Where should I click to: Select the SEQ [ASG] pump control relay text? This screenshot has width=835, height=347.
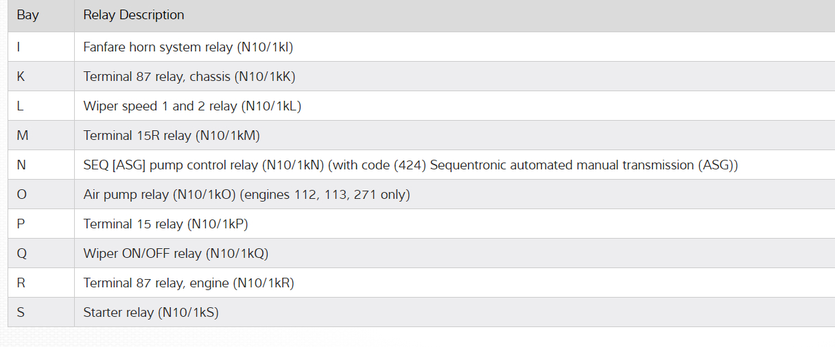click(410, 165)
